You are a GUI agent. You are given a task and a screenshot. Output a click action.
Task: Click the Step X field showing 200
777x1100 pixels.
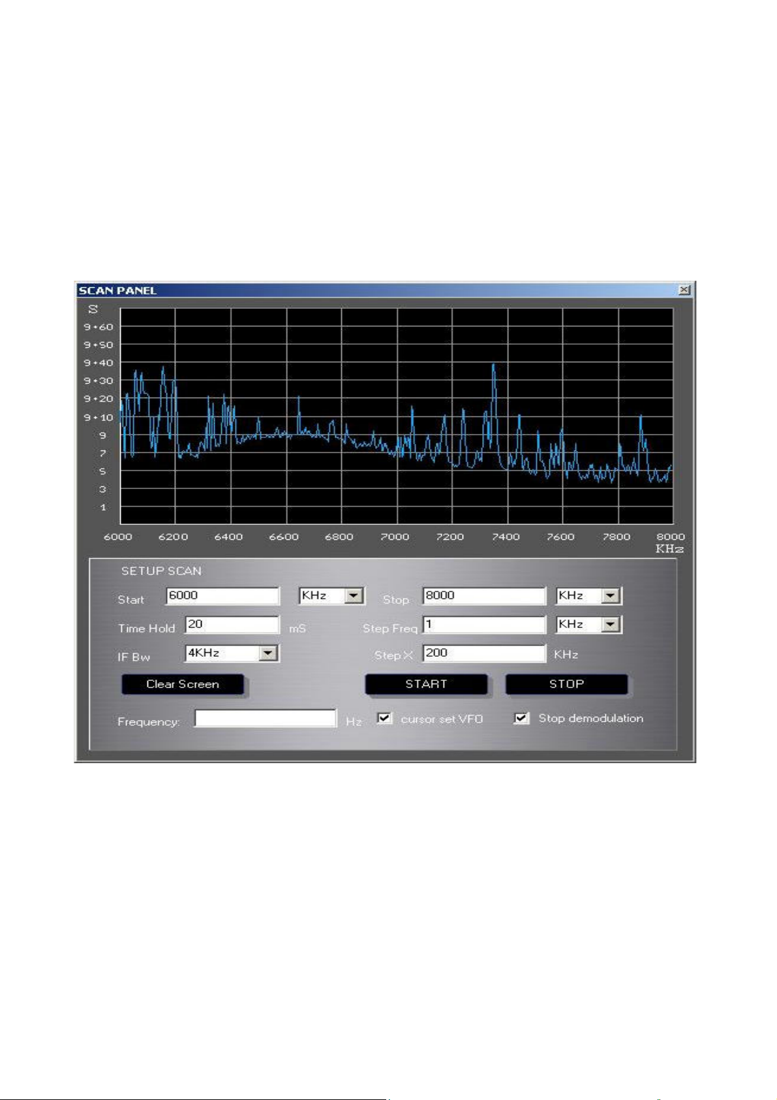pos(484,653)
